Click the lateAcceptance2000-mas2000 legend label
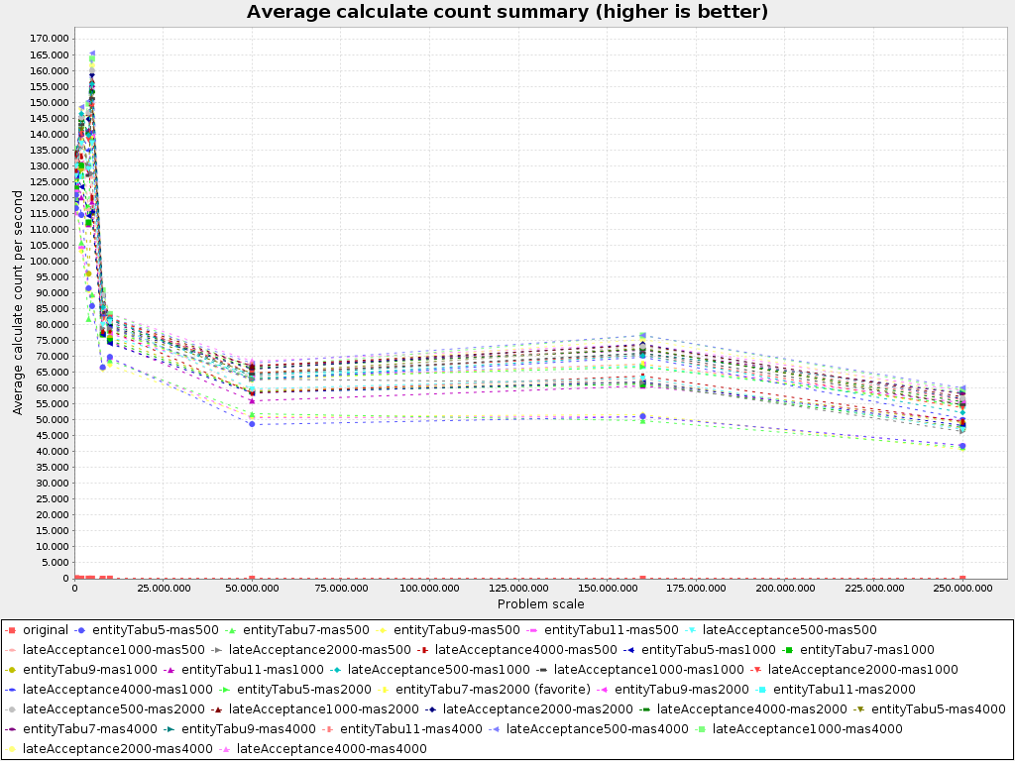 537,709
